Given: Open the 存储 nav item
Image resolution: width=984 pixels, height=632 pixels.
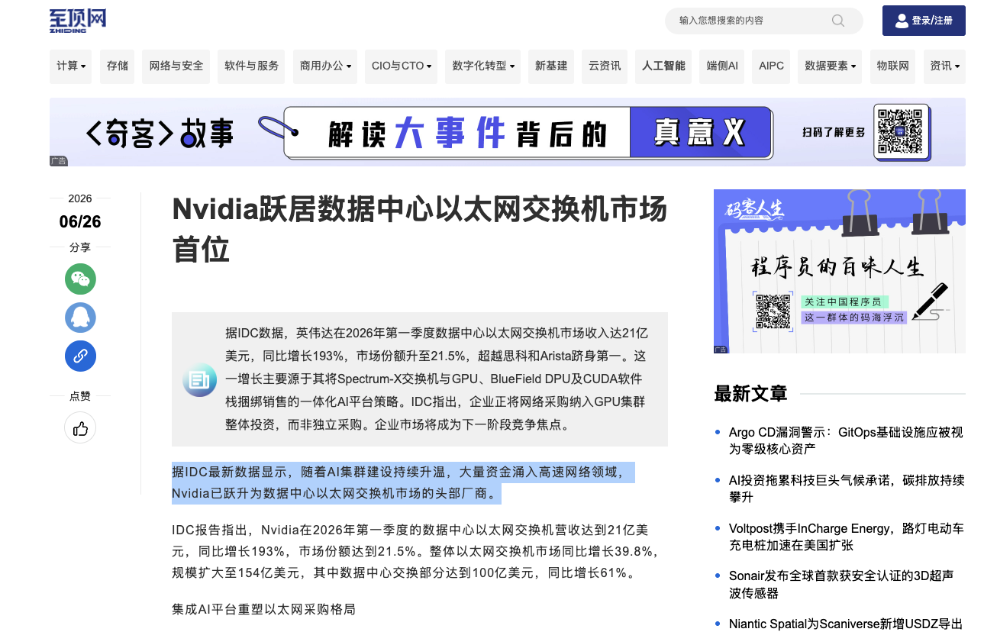Looking at the screenshot, I should pyautogui.click(x=118, y=66).
